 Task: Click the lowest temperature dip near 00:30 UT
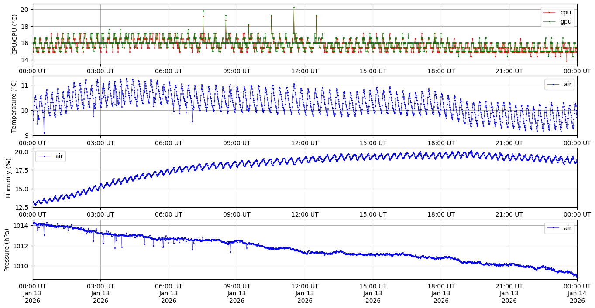(x=44, y=133)
